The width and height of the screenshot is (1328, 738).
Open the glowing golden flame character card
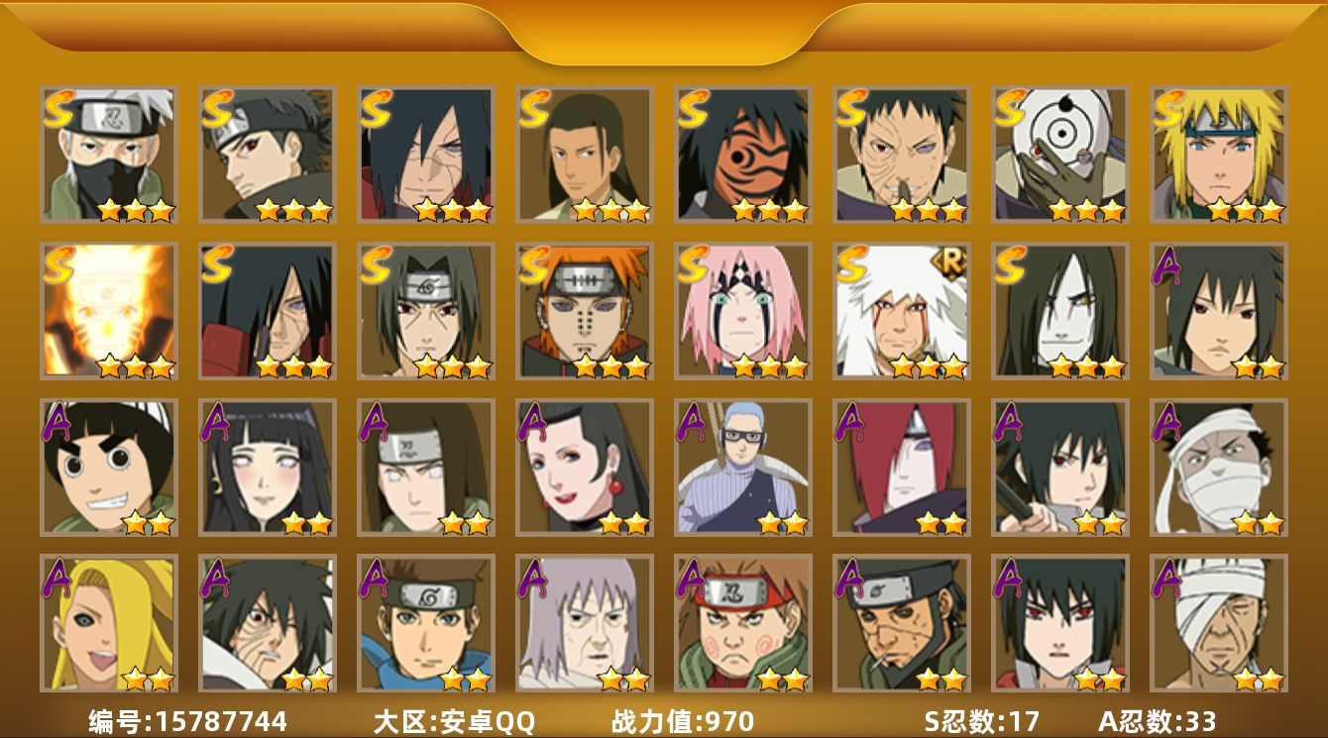tap(109, 311)
